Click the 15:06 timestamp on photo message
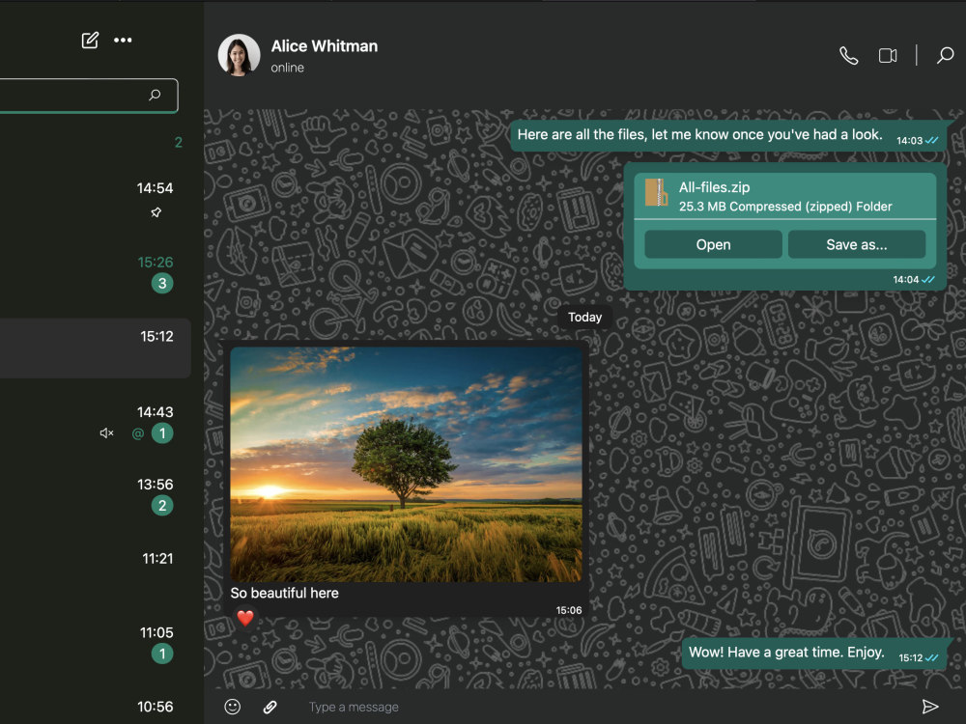Image resolution: width=966 pixels, height=724 pixels. (569, 610)
